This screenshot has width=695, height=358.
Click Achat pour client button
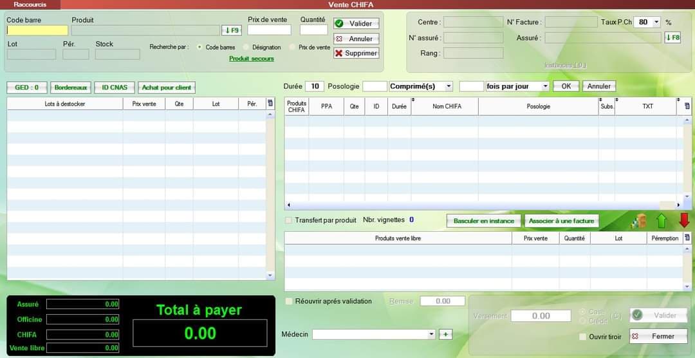[167, 88]
